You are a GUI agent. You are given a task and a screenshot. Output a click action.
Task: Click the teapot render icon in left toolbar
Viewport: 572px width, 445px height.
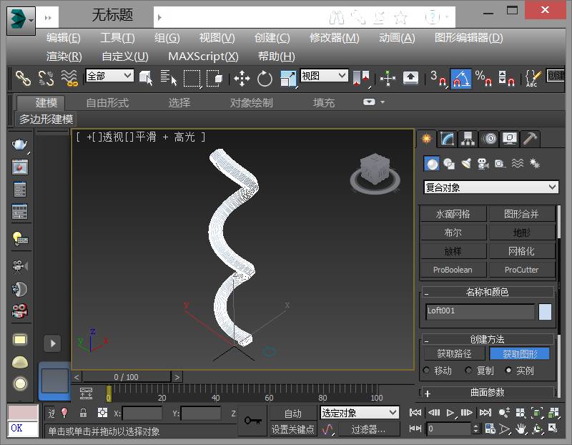[19, 145]
